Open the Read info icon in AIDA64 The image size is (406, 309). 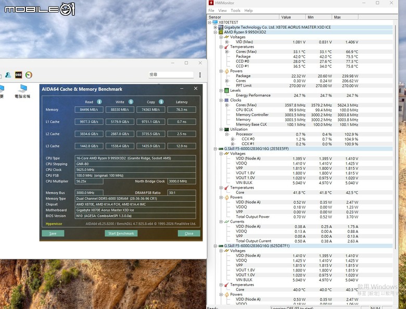click(99, 102)
